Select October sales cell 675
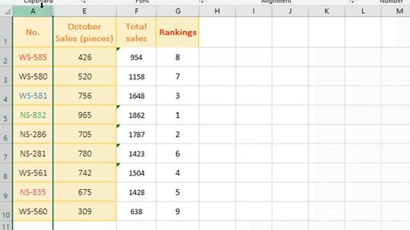 (x=85, y=192)
